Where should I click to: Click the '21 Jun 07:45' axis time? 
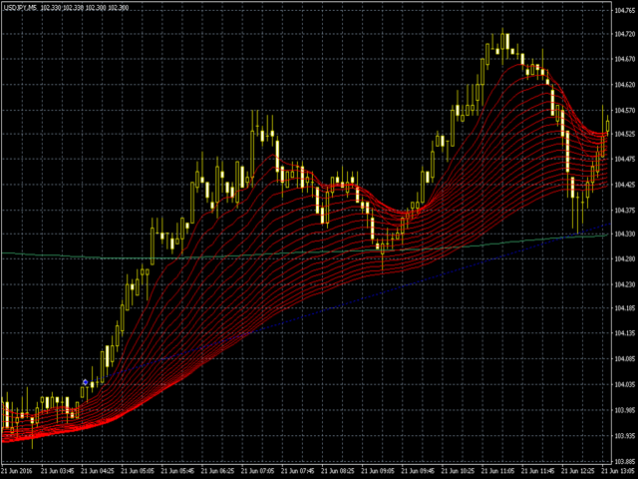[298, 471]
